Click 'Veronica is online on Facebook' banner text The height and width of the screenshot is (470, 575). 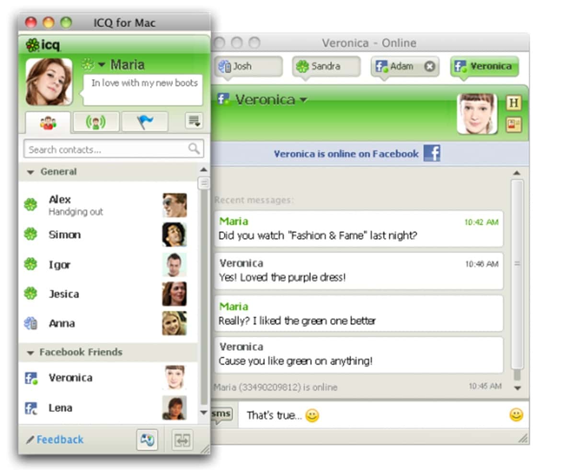click(346, 154)
